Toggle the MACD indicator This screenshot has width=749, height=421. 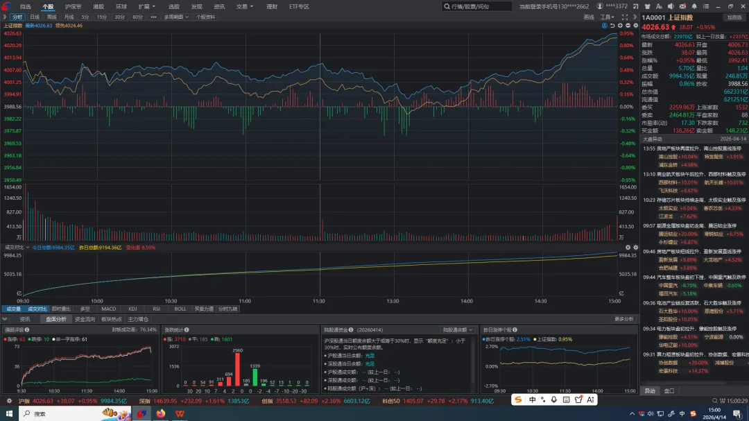pyautogui.click(x=108, y=309)
